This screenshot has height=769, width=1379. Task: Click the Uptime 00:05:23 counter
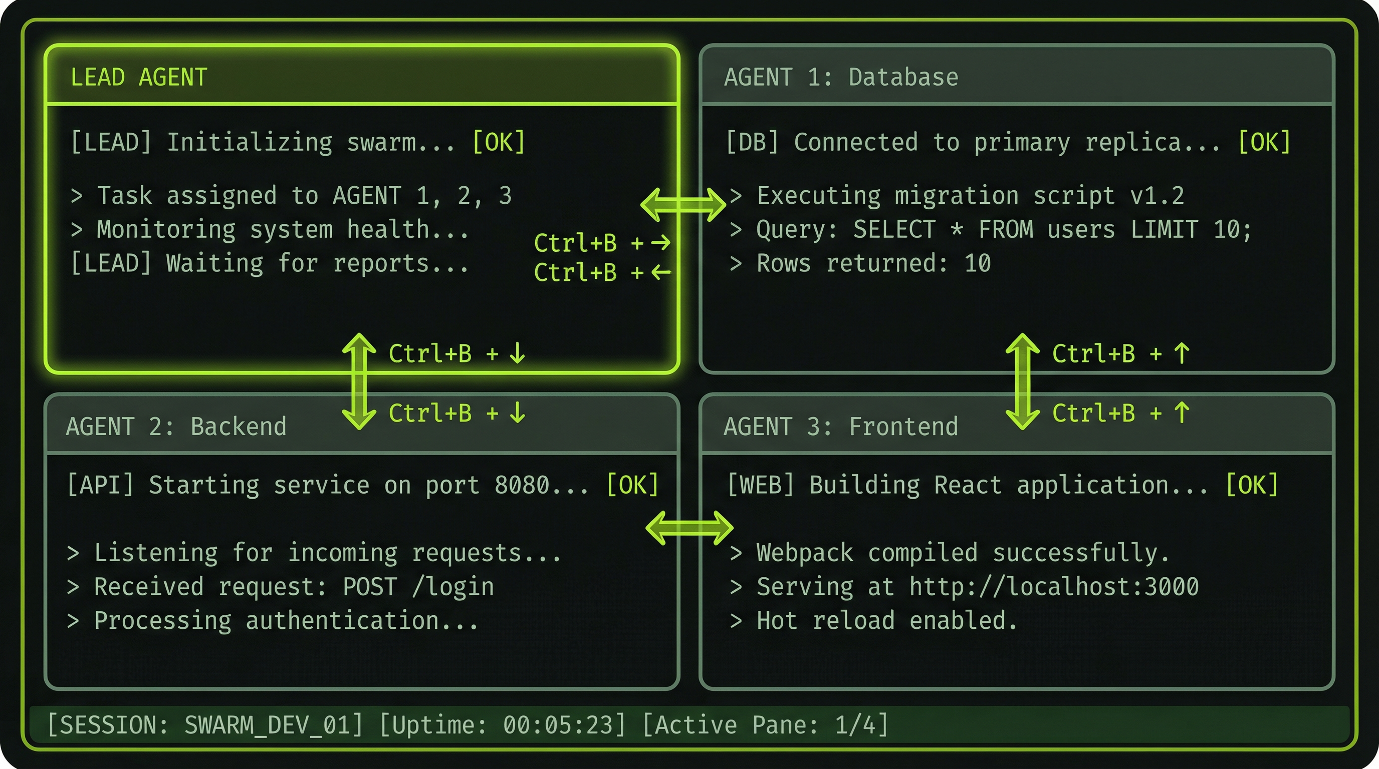[x=503, y=723]
